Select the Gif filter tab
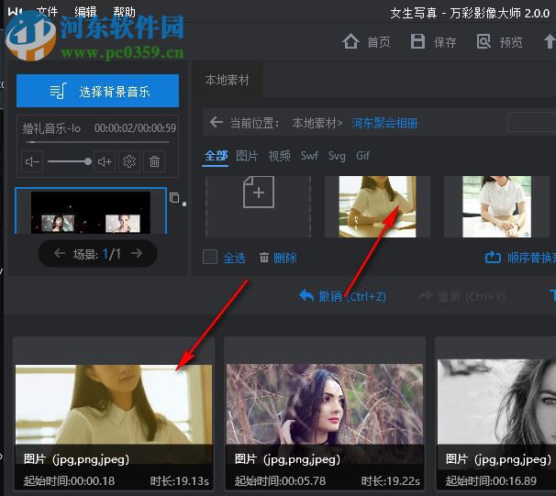Screen dimensions: 556x496 pos(362,156)
